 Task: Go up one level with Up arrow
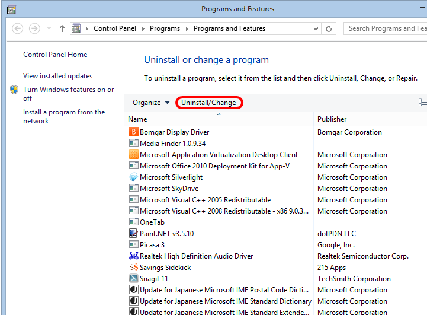click(62, 28)
